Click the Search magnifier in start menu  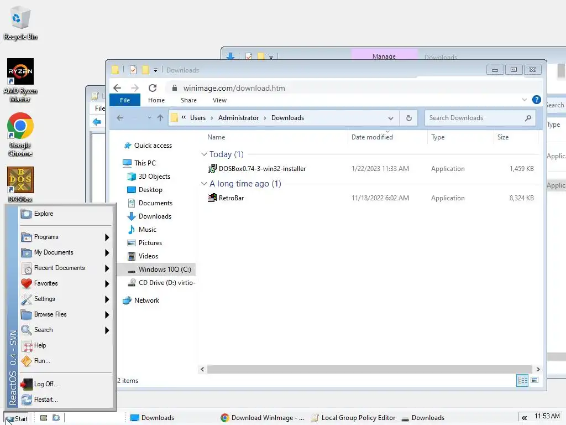[x=27, y=330]
